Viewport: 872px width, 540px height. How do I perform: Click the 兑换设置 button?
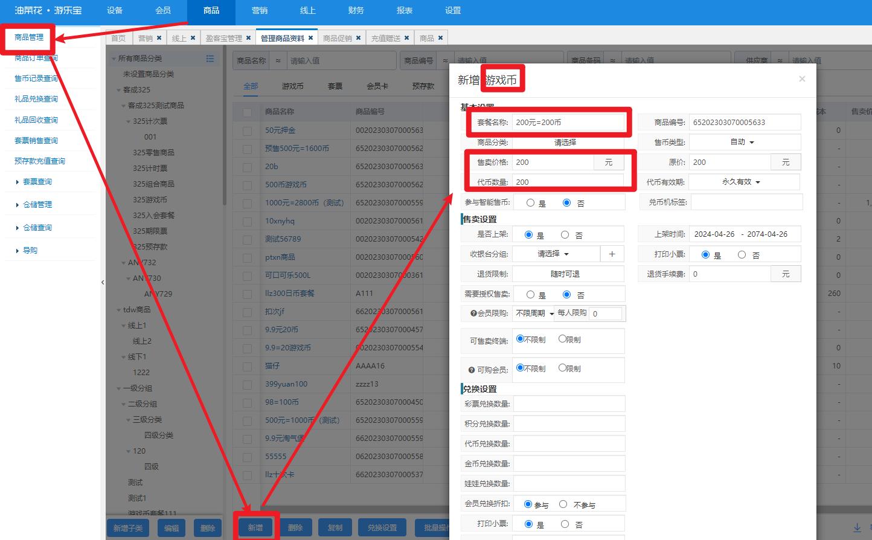click(x=382, y=528)
